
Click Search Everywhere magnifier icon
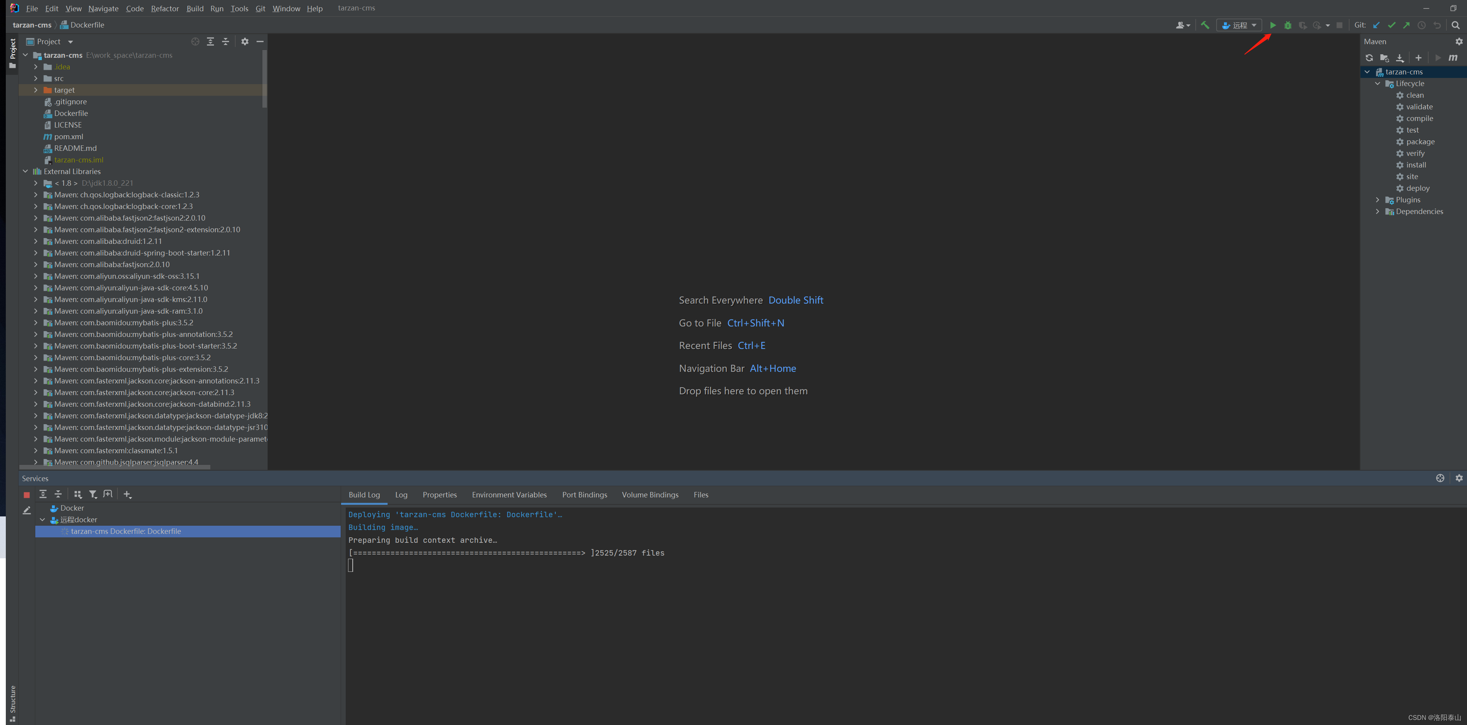pyautogui.click(x=1455, y=25)
